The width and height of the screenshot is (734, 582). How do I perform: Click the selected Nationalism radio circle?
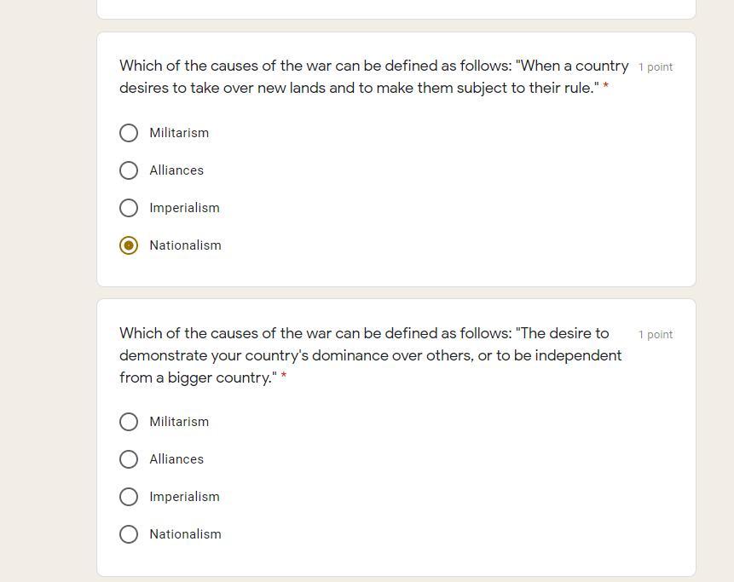[129, 245]
